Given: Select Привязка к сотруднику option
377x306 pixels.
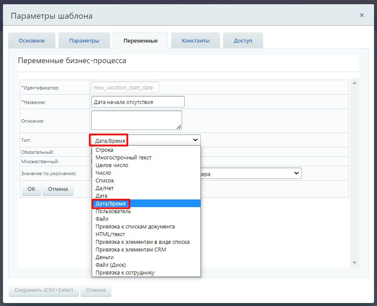Looking at the screenshot, I should pos(125,273).
